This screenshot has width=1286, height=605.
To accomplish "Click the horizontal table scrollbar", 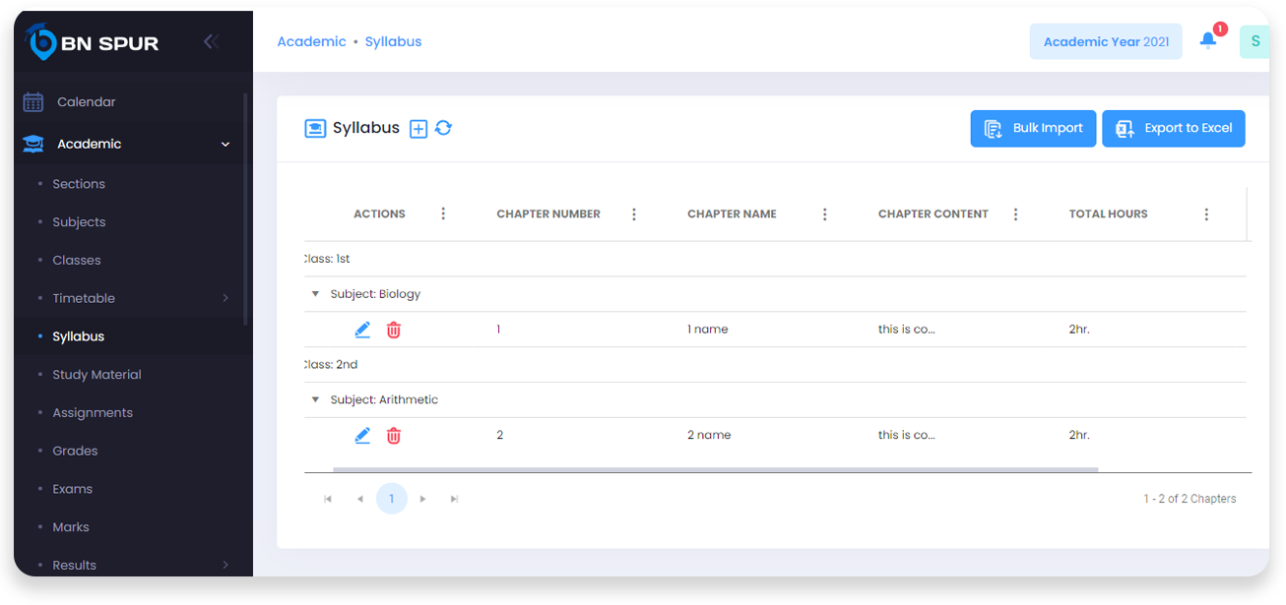I will coord(715,470).
